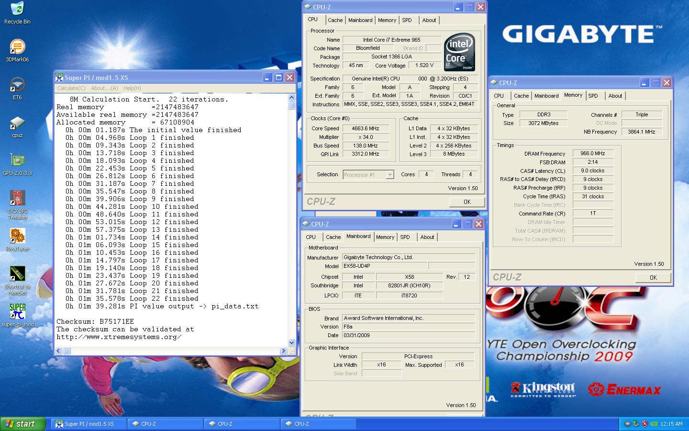Click the Model EX58-UD4P field
The image size is (689, 431).
point(384,266)
